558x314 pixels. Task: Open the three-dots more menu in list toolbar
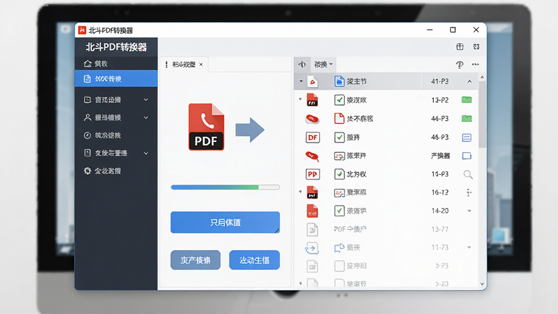click(475, 64)
